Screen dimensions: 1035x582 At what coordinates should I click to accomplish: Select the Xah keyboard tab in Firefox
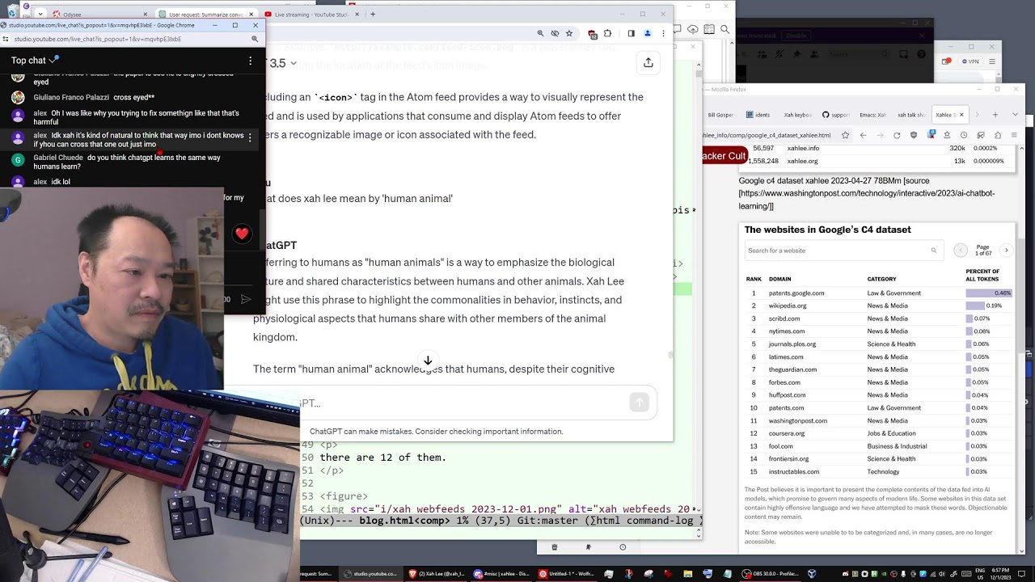(796, 115)
